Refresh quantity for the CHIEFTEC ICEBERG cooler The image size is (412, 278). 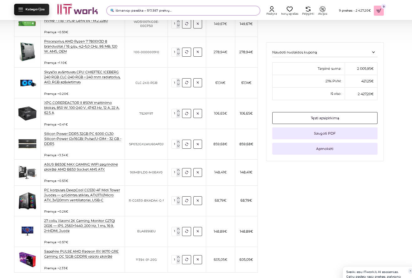pos(186,83)
